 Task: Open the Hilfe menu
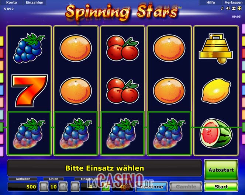[x=210, y=3]
